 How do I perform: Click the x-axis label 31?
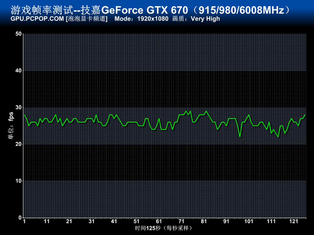pyautogui.click(x=91, y=222)
